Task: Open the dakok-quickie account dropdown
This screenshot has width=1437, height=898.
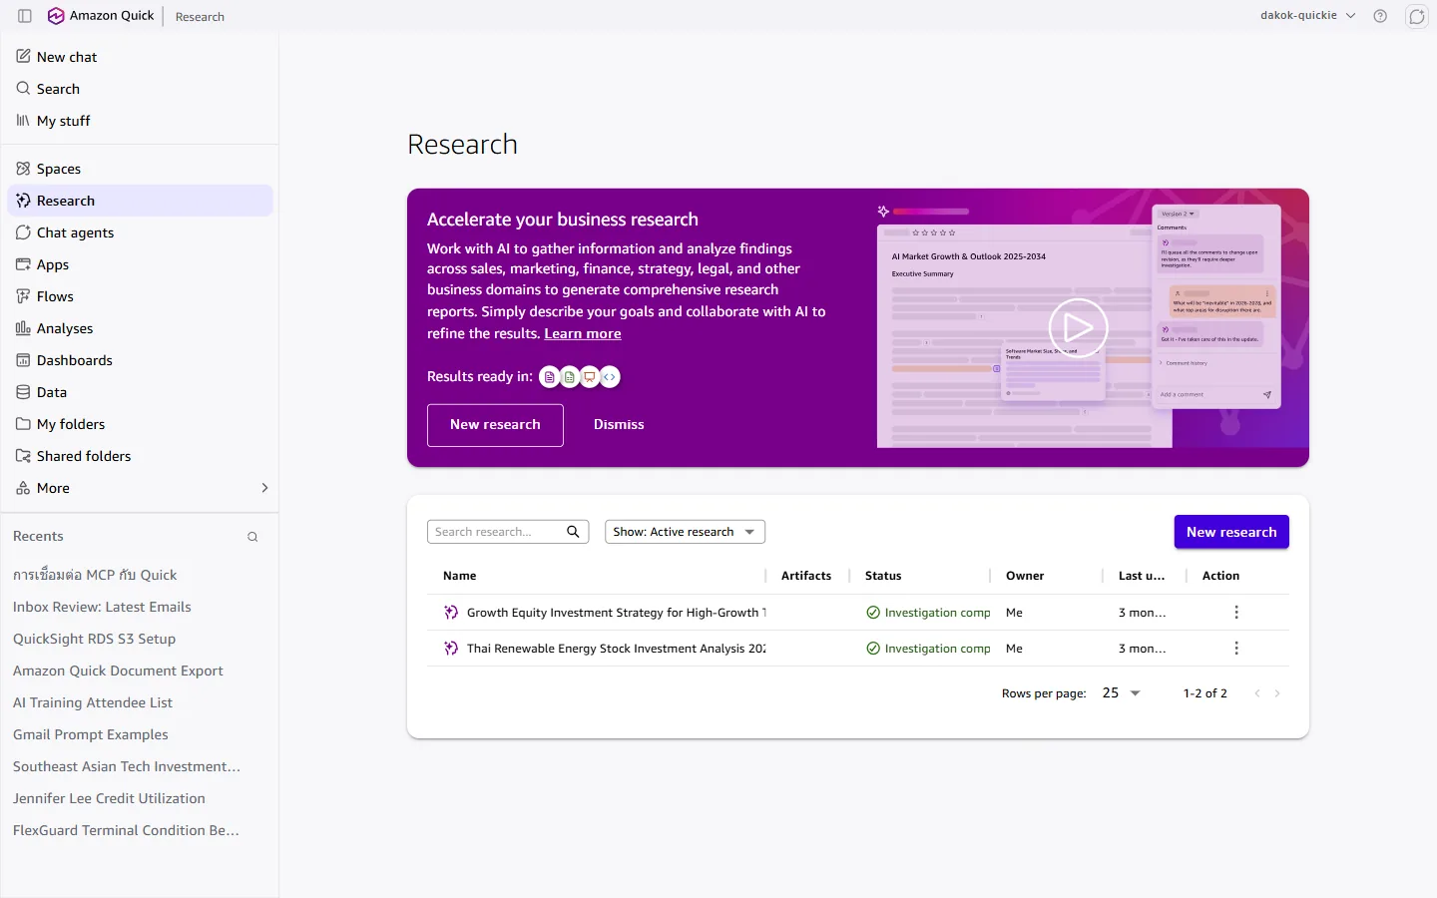Action: point(1308,16)
